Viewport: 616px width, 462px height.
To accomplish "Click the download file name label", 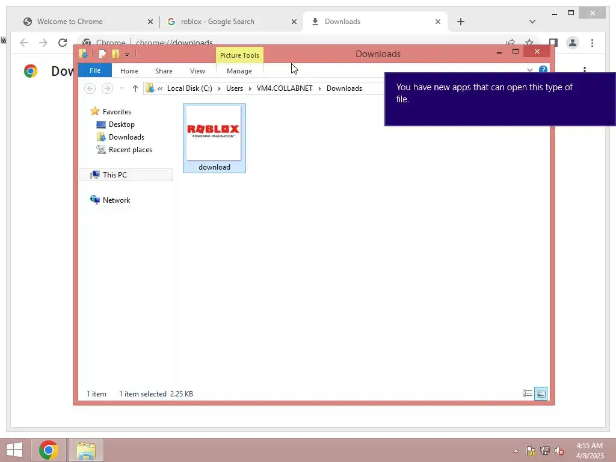I will 214,167.
